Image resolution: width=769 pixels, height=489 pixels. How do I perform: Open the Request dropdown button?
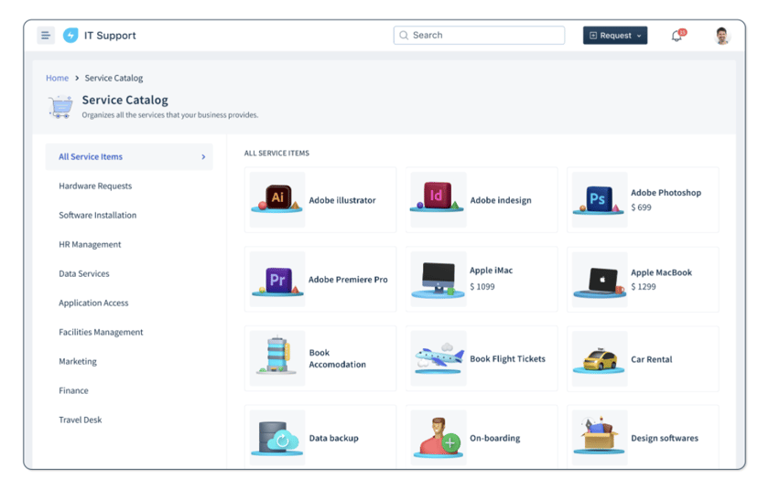(x=615, y=36)
